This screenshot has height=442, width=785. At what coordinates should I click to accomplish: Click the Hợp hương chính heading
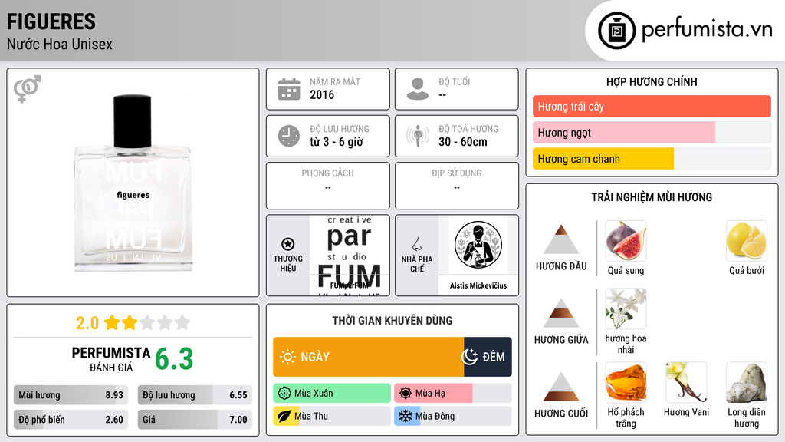pyautogui.click(x=652, y=81)
